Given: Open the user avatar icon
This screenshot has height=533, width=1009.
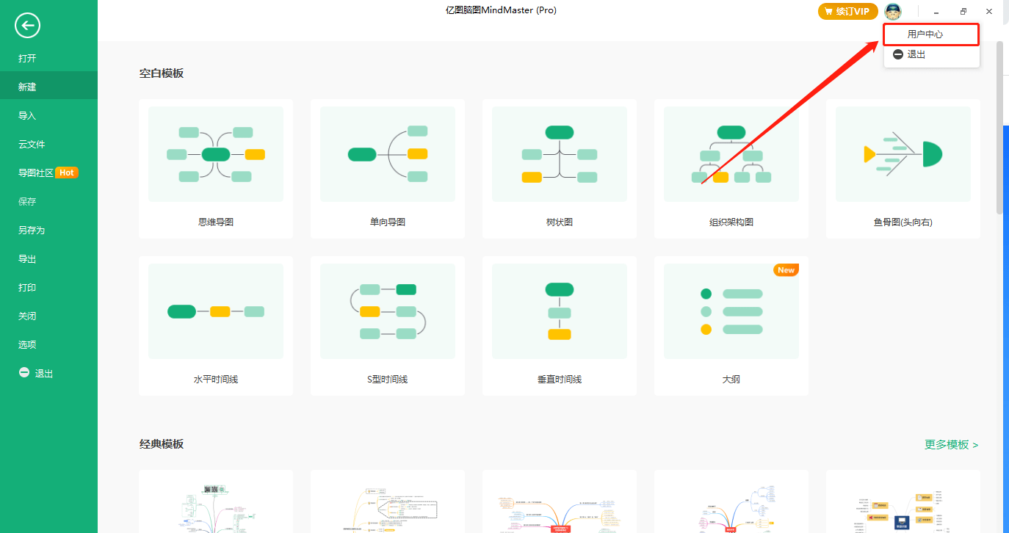Looking at the screenshot, I should pos(892,11).
